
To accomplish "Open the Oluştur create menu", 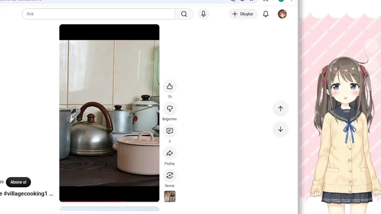I will pyautogui.click(x=243, y=14).
